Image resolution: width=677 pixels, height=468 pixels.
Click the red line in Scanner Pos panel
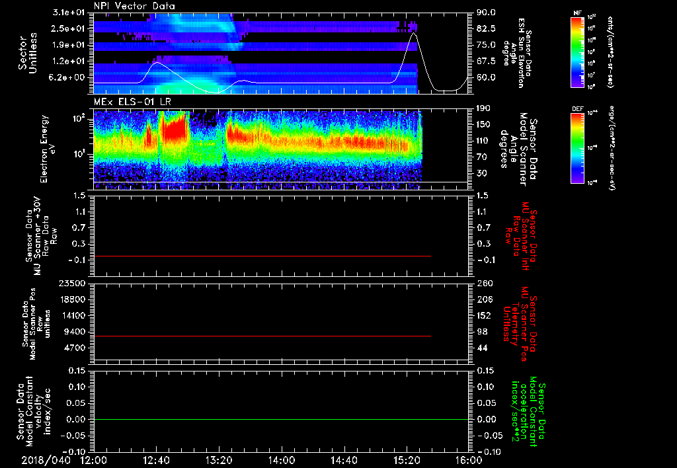pos(262,336)
